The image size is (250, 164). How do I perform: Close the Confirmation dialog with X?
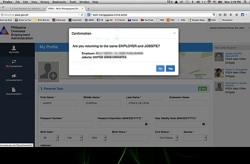tap(174, 33)
